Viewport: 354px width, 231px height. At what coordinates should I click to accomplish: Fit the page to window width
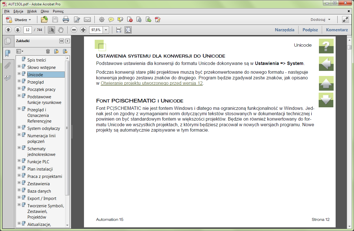pyautogui.click(x=119, y=30)
